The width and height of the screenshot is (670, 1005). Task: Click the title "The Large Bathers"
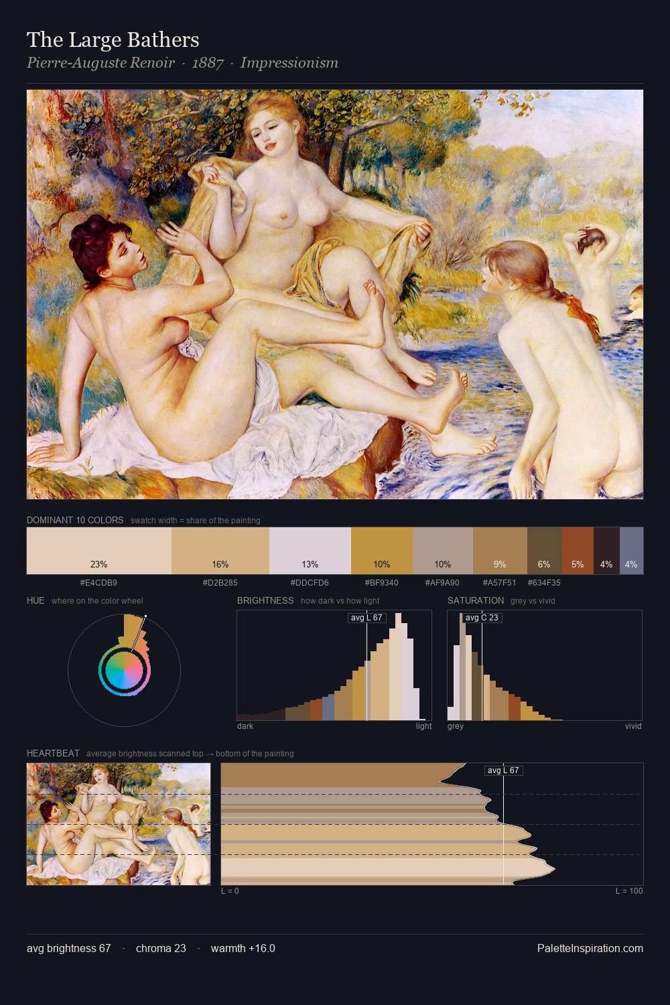113,40
